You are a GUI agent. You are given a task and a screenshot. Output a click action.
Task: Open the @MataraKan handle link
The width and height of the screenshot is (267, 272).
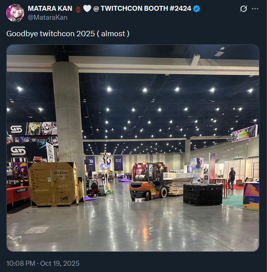pyautogui.click(x=47, y=17)
